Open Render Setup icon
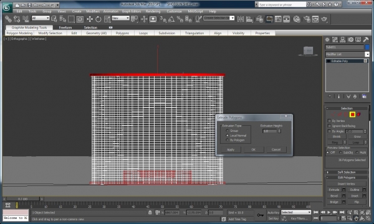This screenshot has width=374, height=224. [307, 19]
